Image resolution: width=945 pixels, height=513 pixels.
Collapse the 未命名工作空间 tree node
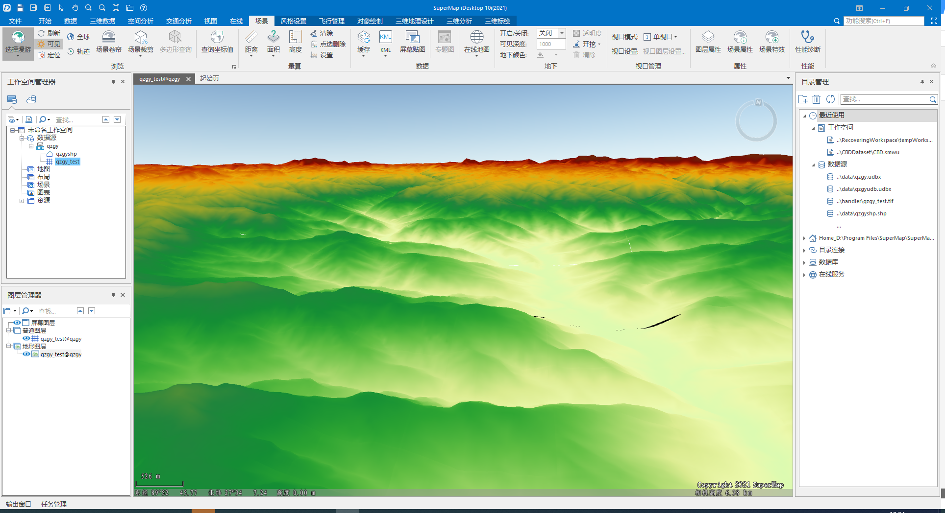(x=12, y=130)
